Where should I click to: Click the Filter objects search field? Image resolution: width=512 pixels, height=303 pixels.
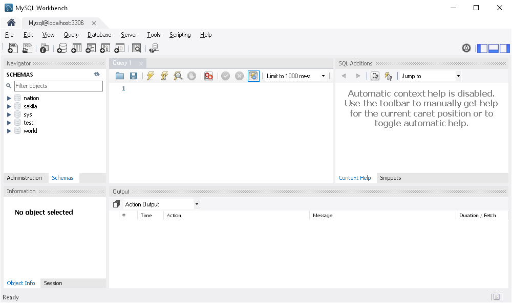point(58,86)
